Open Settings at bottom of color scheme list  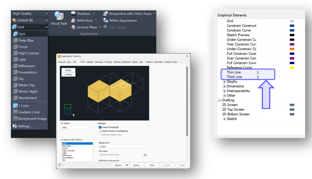[24, 126]
